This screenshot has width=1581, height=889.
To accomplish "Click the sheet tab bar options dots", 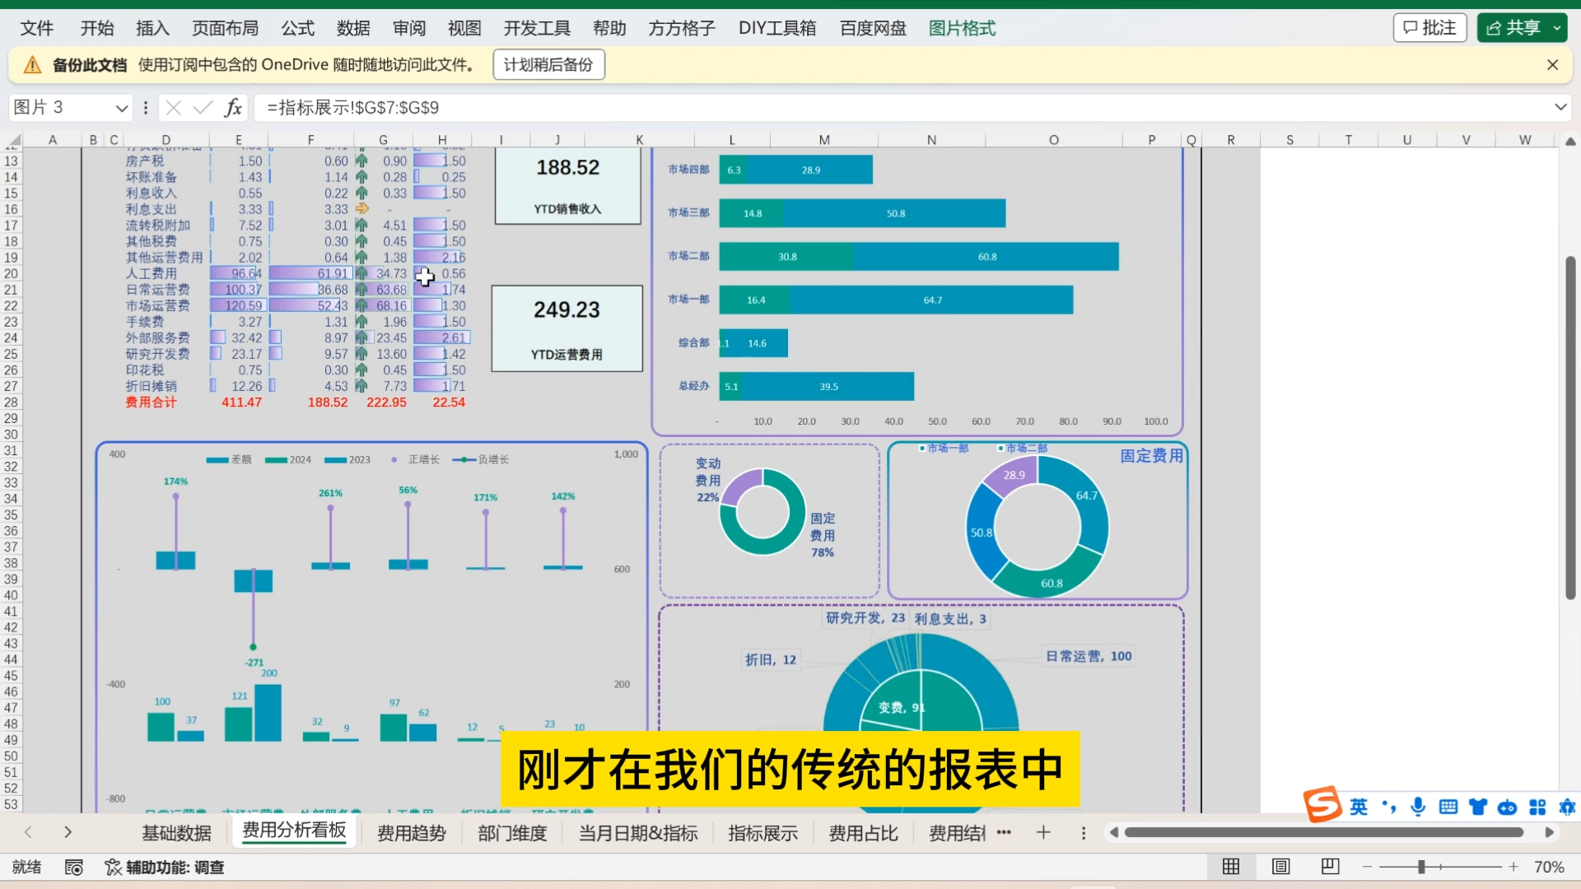I will pyautogui.click(x=1084, y=833).
